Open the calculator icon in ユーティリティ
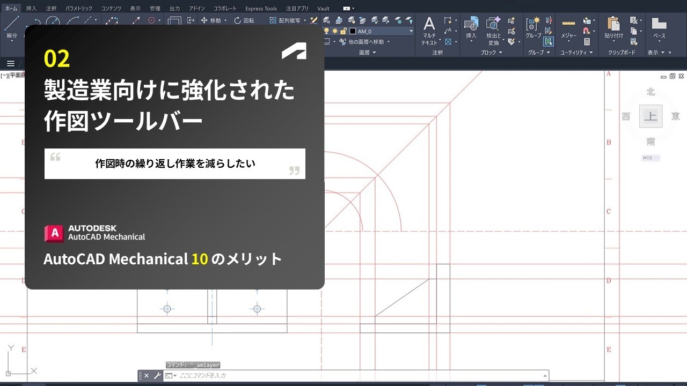 coord(587,41)
